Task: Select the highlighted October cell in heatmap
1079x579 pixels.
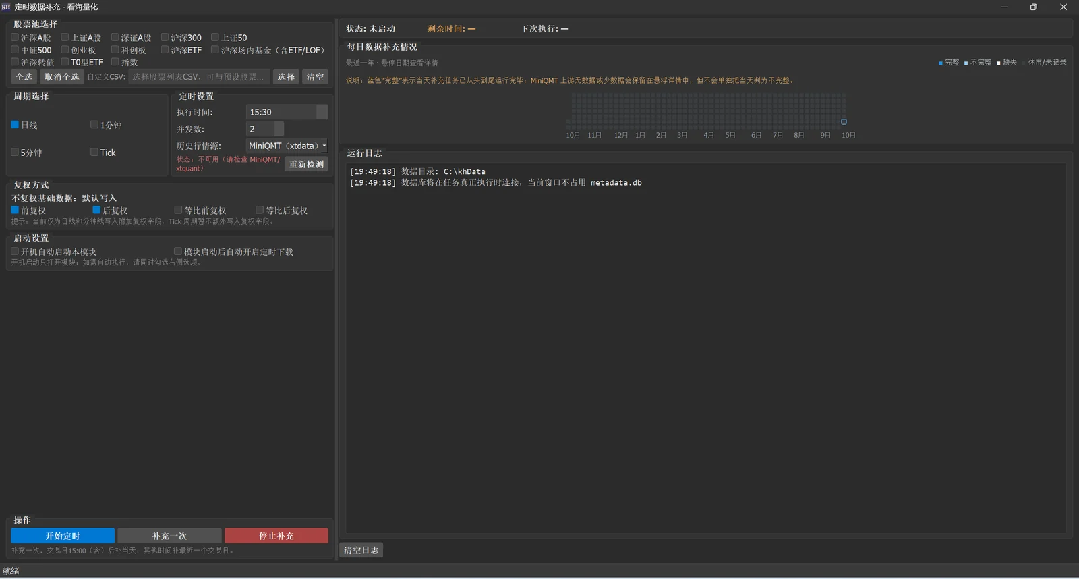Action: pos(844,122)
